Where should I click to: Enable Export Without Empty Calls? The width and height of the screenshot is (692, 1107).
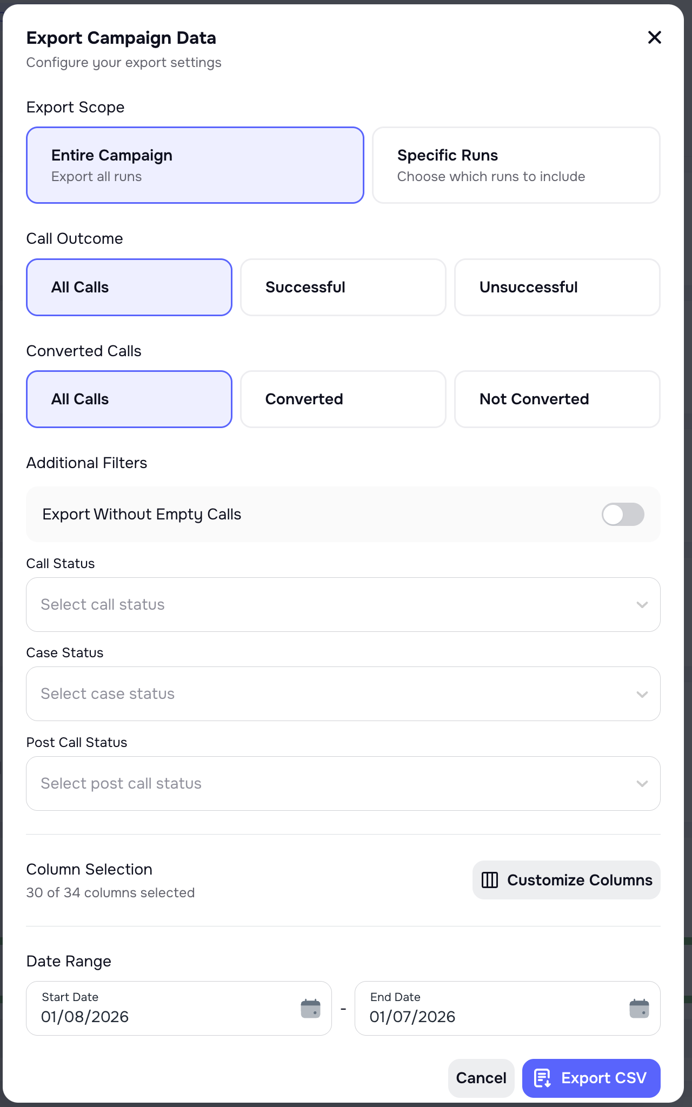coord(622,514)
